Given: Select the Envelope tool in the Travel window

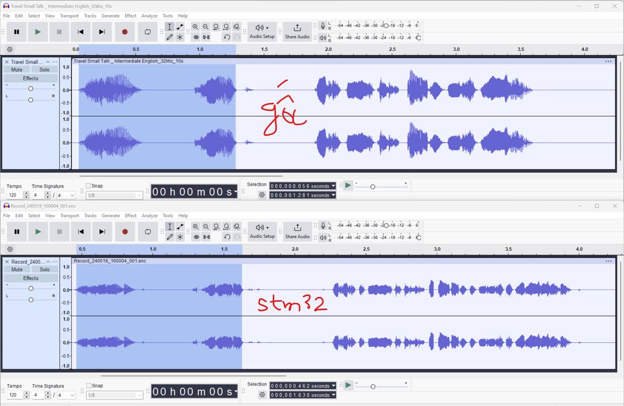Looking at the screenshot, I should [x=180, y=27].
